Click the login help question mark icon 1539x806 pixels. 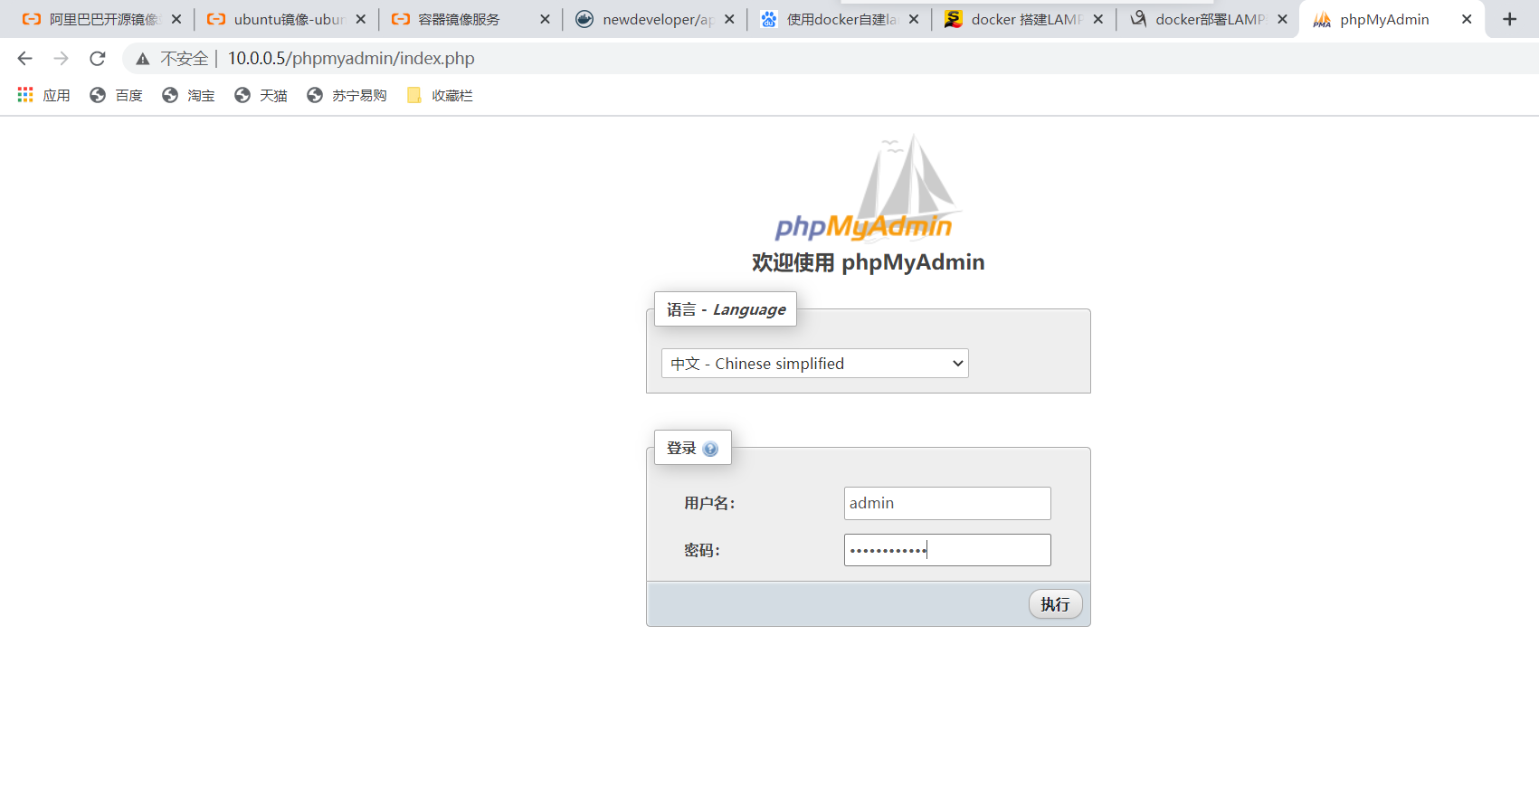click(710, 449)
